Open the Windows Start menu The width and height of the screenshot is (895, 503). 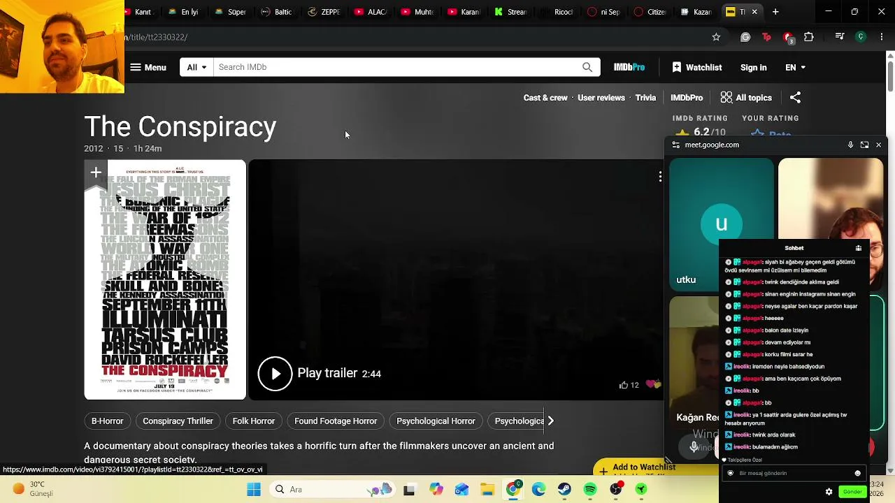253,489
